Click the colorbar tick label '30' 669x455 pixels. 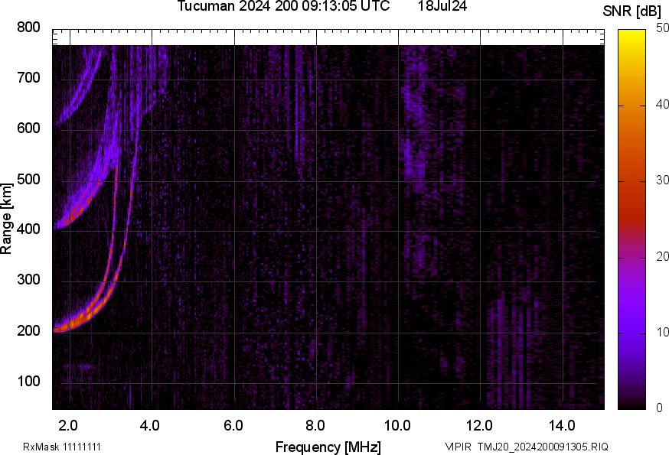point(662,180)
